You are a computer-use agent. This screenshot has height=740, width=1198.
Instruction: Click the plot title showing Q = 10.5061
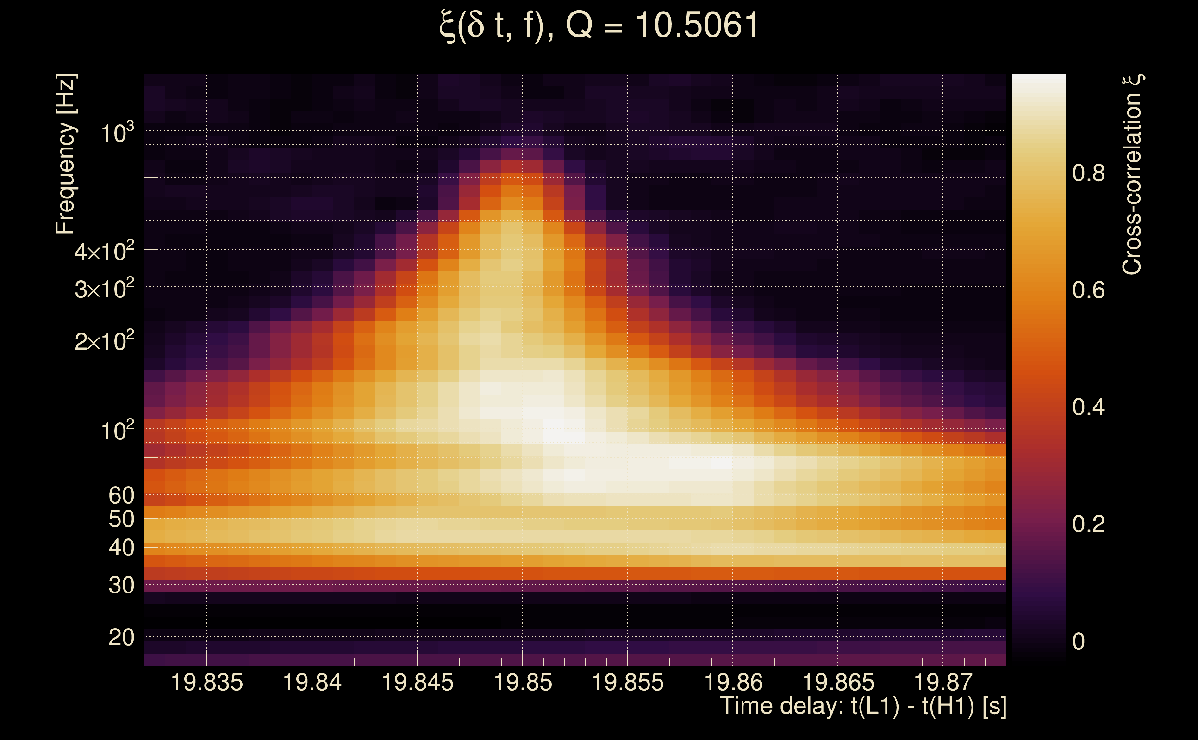click(599, 25)
